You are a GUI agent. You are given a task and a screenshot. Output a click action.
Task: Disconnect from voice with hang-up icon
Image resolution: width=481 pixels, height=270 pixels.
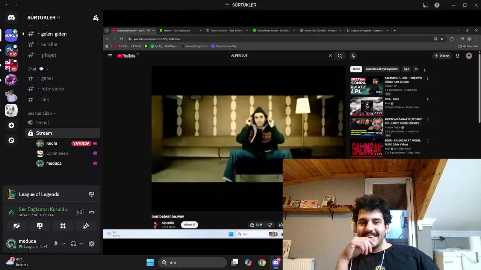tap(91, 212)
